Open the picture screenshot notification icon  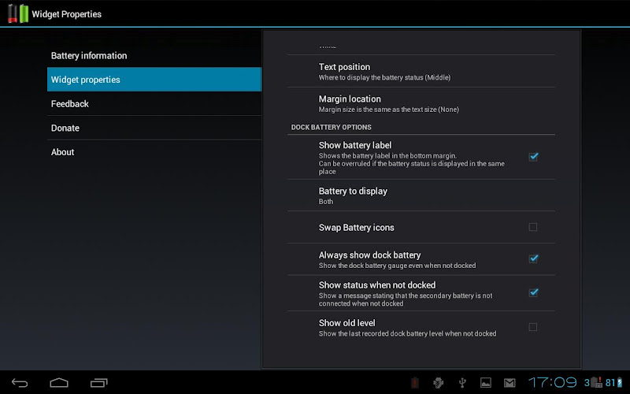point(486,383)
